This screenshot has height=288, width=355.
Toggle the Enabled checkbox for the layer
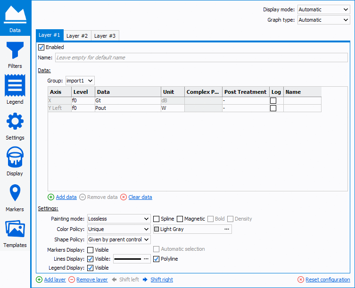41,47
